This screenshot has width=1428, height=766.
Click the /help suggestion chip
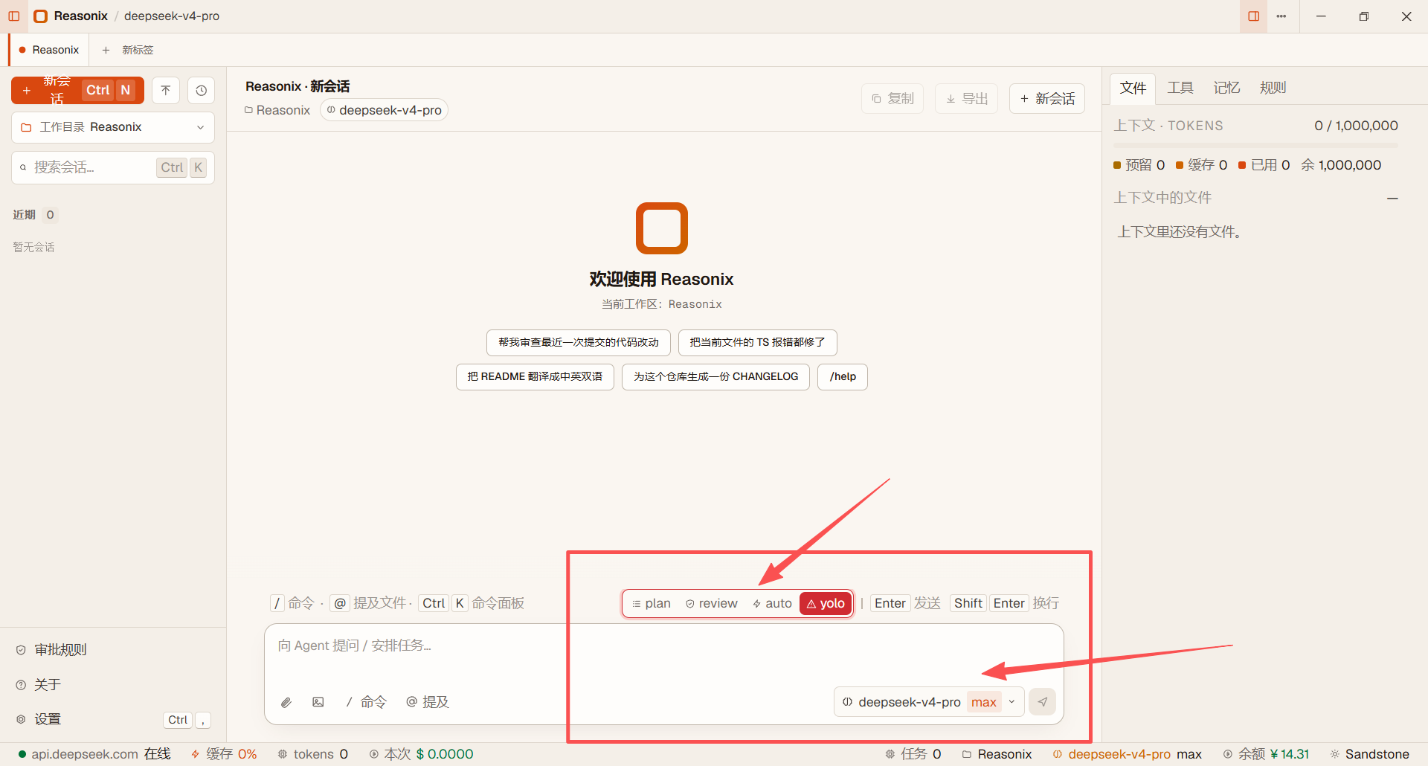[x=843, y=377]
